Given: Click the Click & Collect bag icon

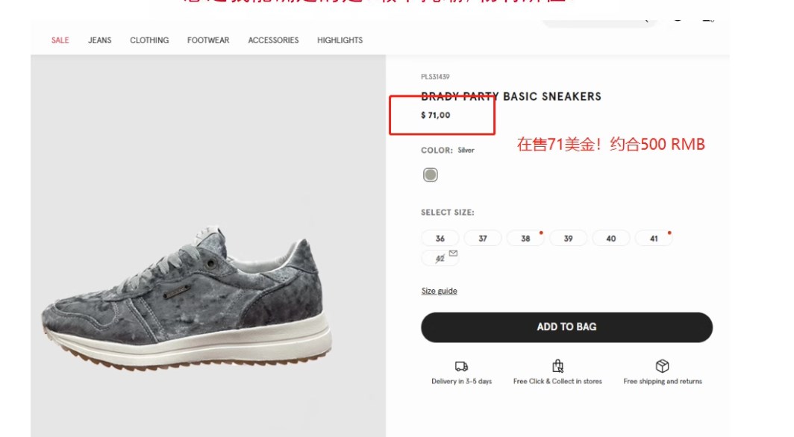Looking at the screenshot, I should click(557, 365).
